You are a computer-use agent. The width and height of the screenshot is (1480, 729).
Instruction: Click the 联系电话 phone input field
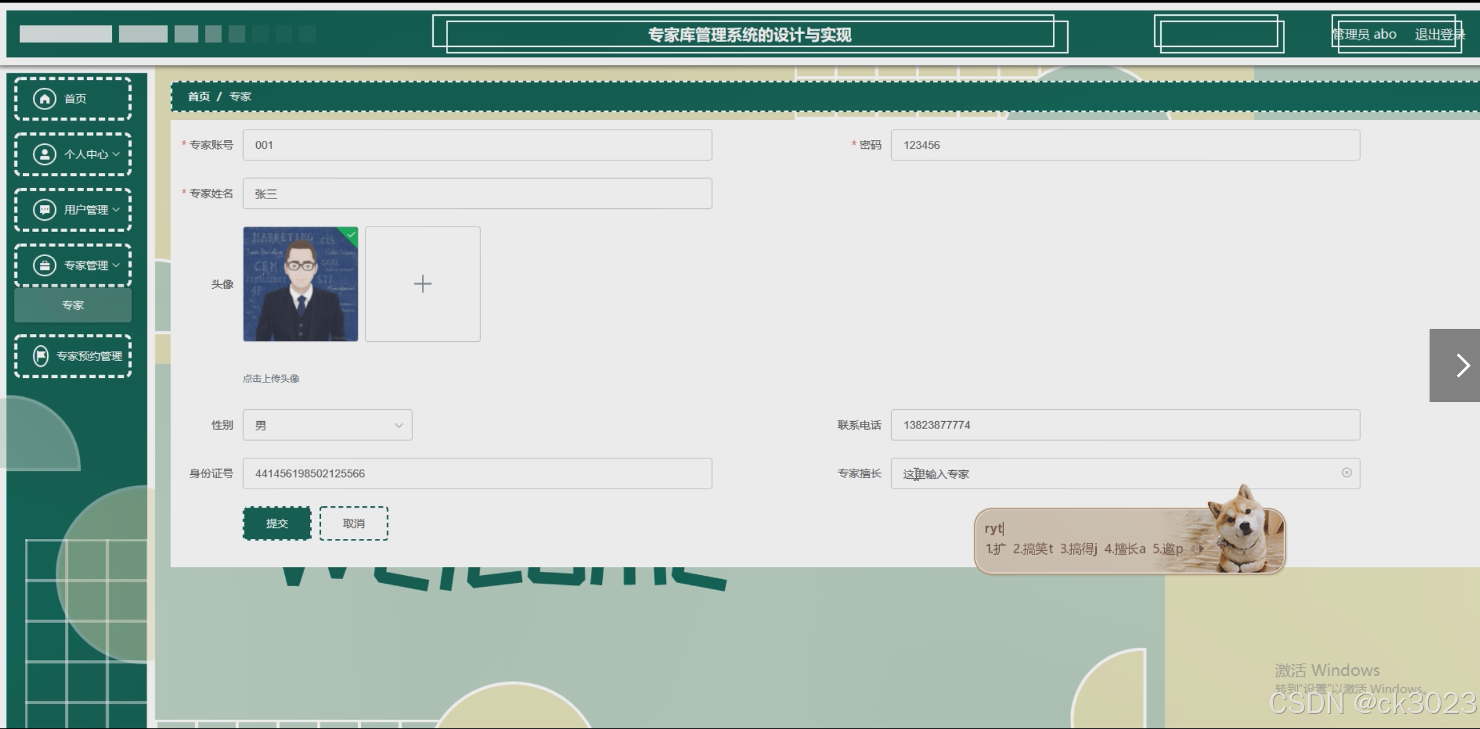[1124, 425]
